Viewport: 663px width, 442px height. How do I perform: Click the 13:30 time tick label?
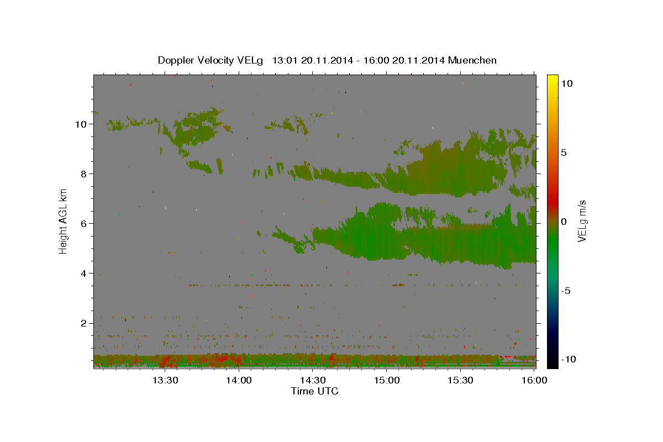pyautogui.click(x=165, y=380)
